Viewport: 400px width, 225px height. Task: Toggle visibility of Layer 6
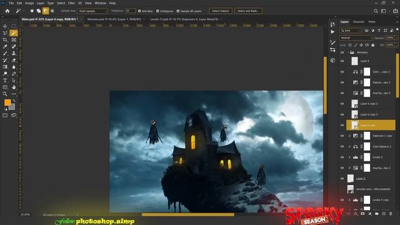(x=342, y=61)
